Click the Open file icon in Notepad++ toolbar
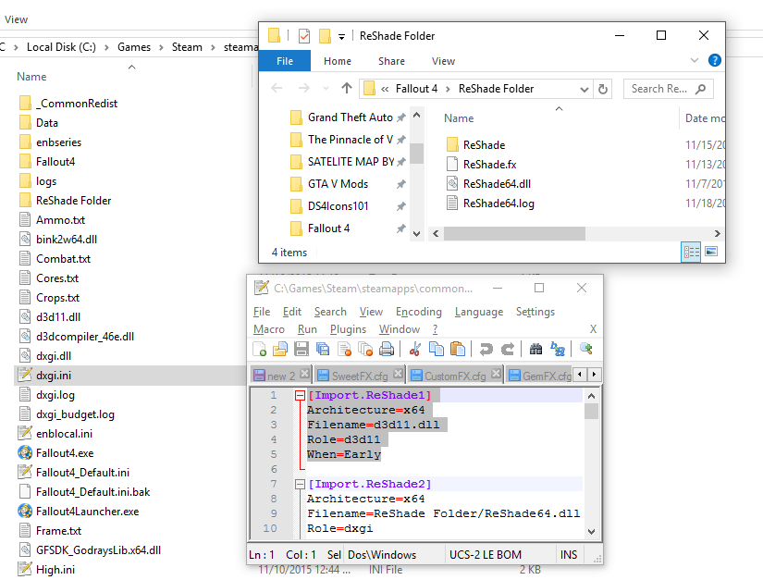This screenshot has width=763, height=580. tap(280, 349)
